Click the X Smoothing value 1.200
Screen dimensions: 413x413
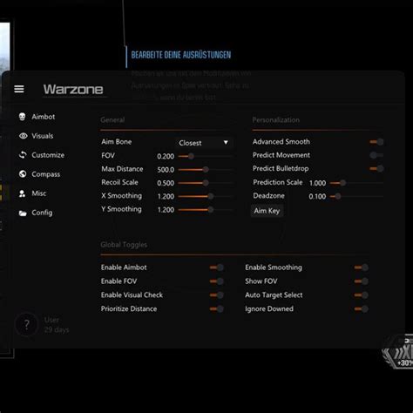click(x=166, y=196)
